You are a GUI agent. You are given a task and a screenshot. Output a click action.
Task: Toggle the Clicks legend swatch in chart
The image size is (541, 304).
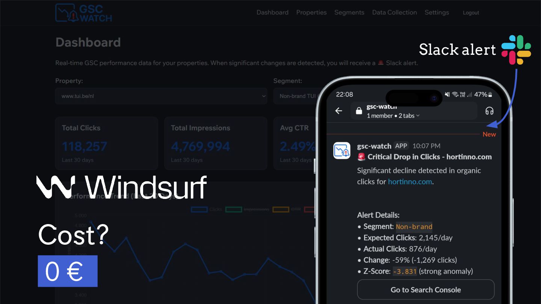point(199,209)
